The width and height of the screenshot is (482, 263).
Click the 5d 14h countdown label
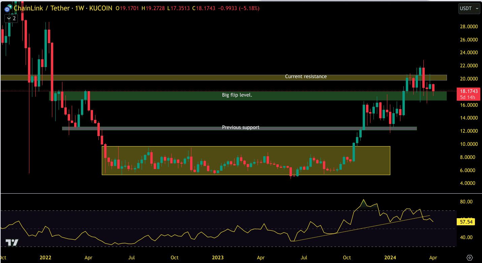coord(468,97)
